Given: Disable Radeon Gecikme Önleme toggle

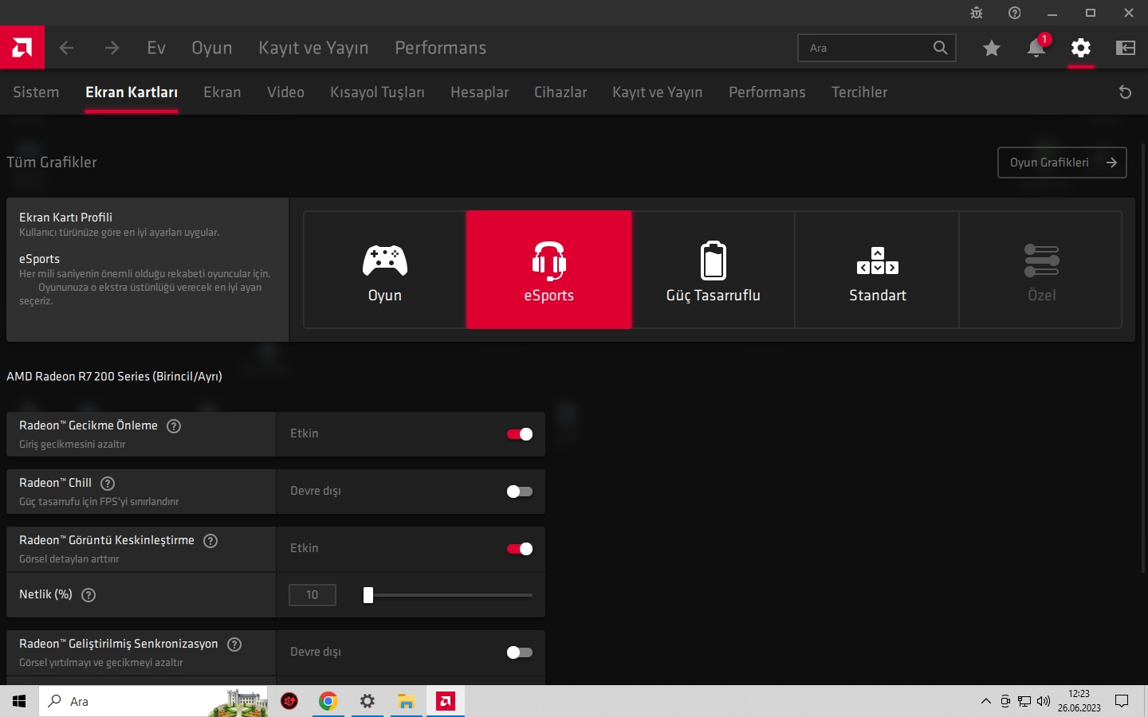Looking at the screenshot, I should [x=520, y=434].
